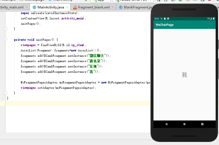This screenshot has width=219, height=145.
Task: Open the Nexus 5X device selector dropdown
Action: [133, 1]
